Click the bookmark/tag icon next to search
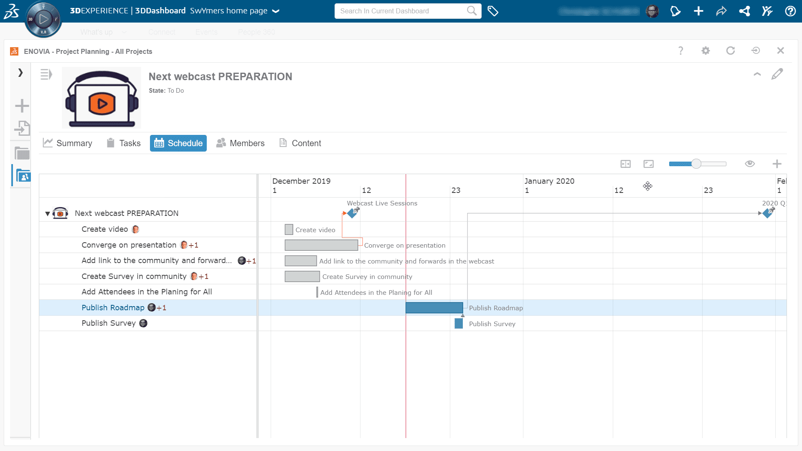802x451 pixels. pos(492,10)
